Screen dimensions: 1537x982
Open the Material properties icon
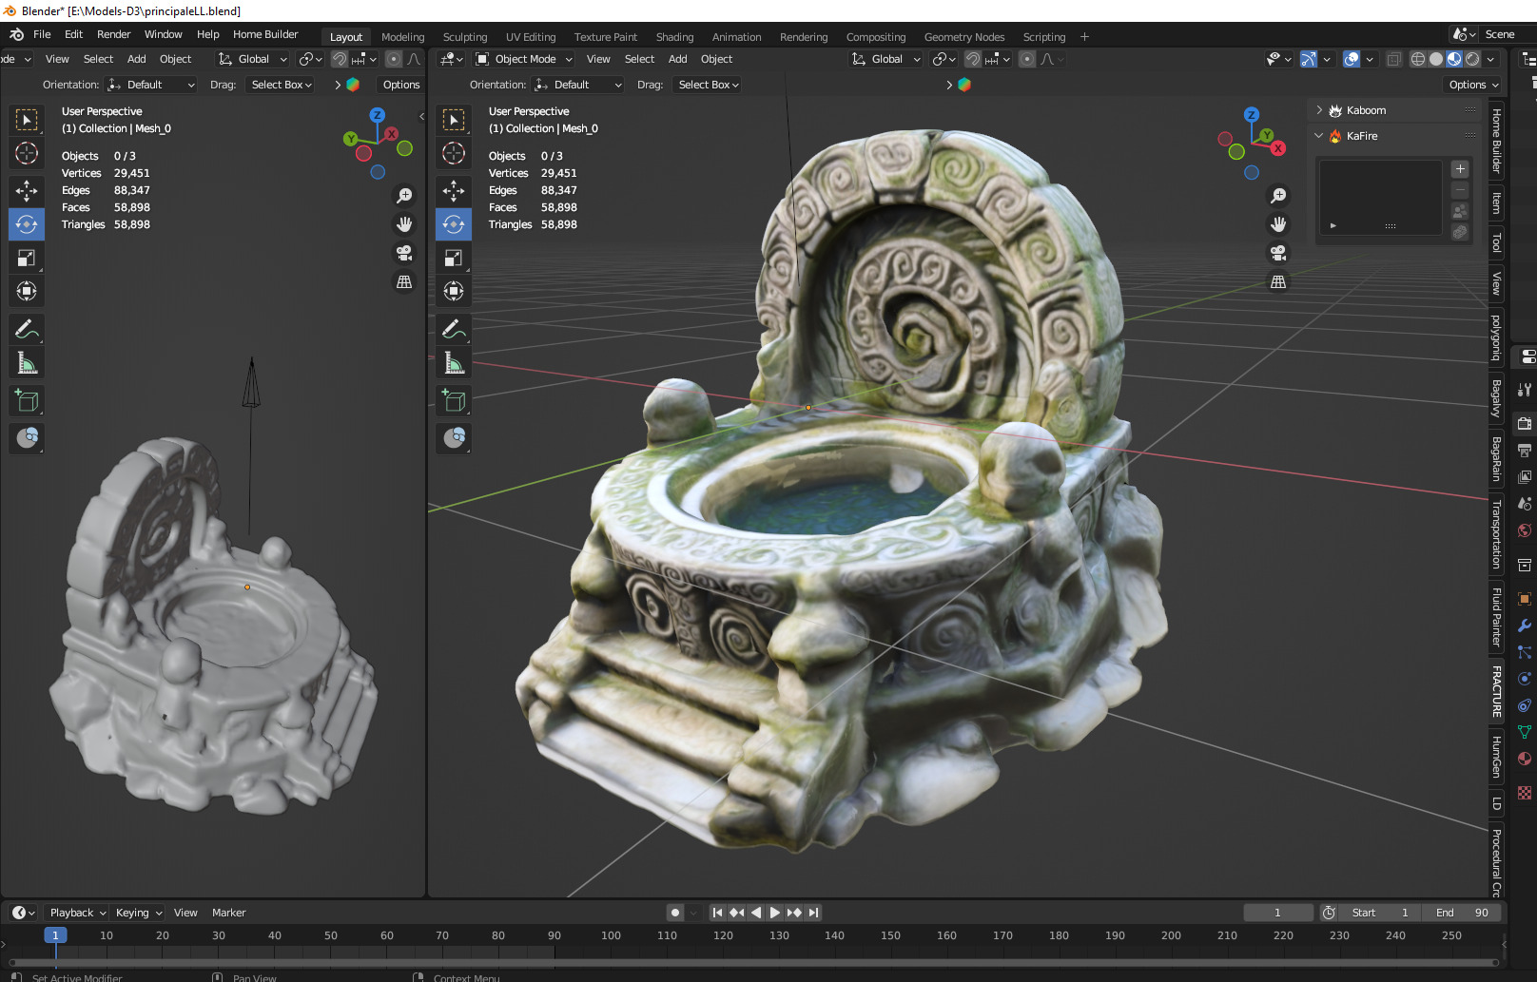(x=1525, y=759)
